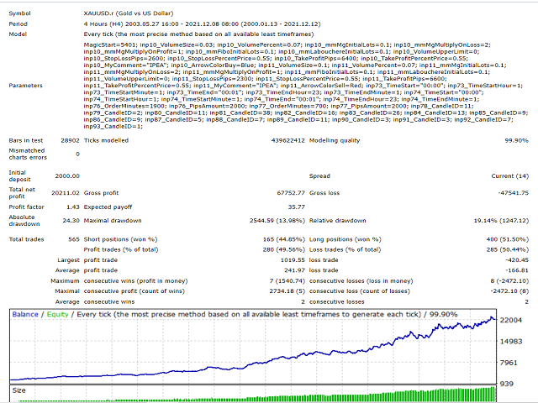Select the Total net profit value 20211.02
Screen dimensions: 538x403
click(x=64, y=192)
